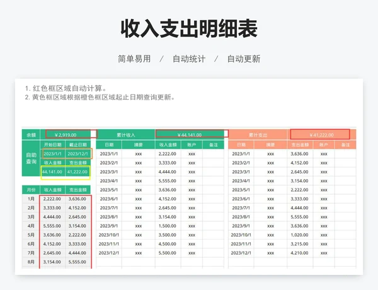Click the 截止日期 header

(x=77, y=145)
